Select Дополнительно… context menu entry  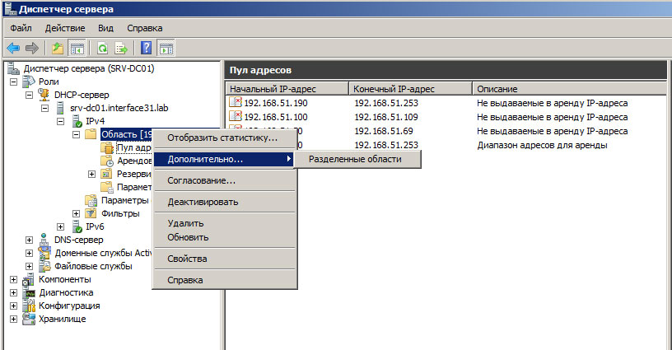click(x=225, y=160)
